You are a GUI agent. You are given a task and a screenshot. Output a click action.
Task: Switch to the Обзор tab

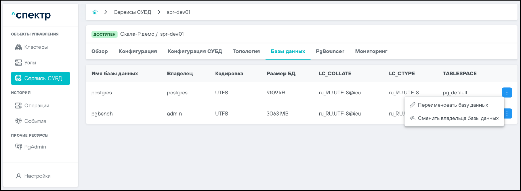[100, 51]
